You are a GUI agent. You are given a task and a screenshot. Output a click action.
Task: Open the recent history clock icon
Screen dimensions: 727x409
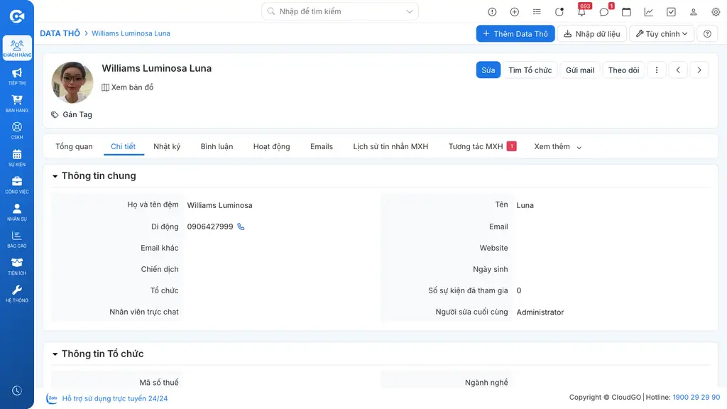pos(17,391)
